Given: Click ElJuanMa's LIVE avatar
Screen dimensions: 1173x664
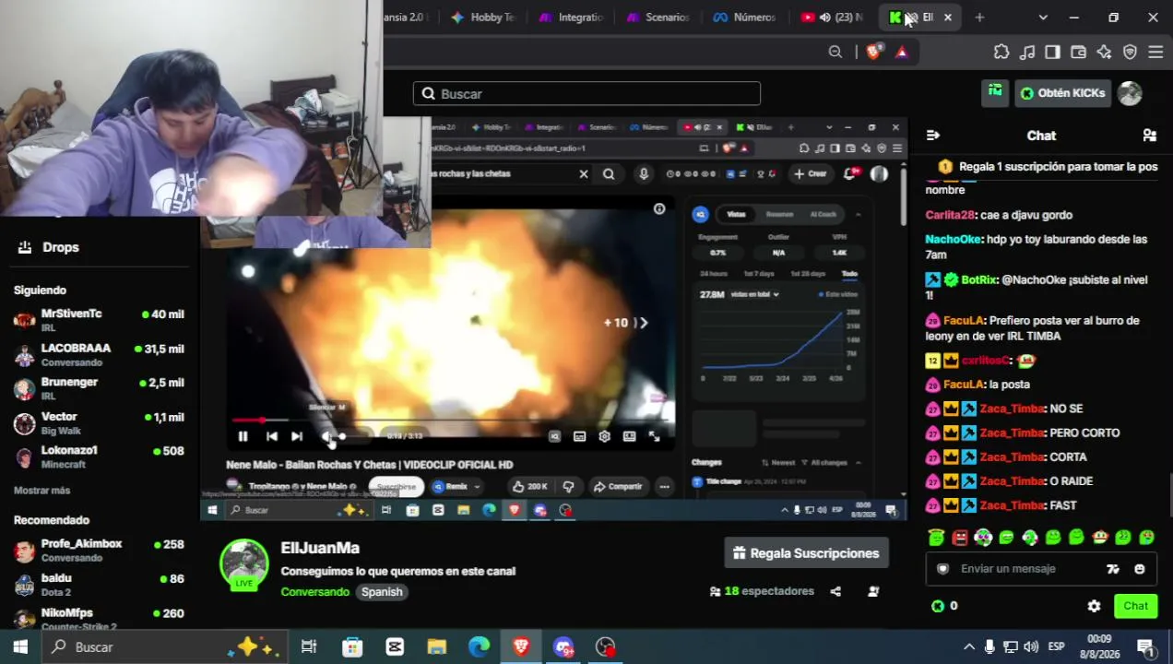Looking at the screenshot, I should 244,564.
